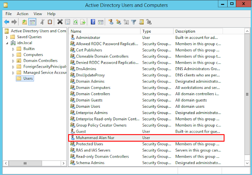Expand the Computers container
The image size is (252, 175).
13,55
